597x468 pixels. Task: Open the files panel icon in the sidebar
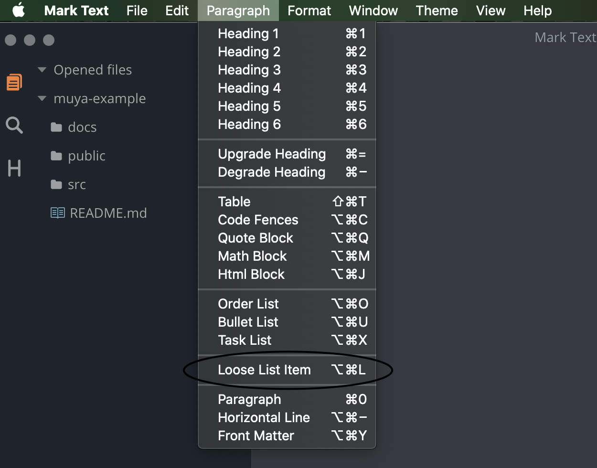click(14, 82)
